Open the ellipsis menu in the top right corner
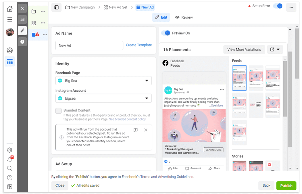The height and width of the screenshot is (194, 302). 291,7
